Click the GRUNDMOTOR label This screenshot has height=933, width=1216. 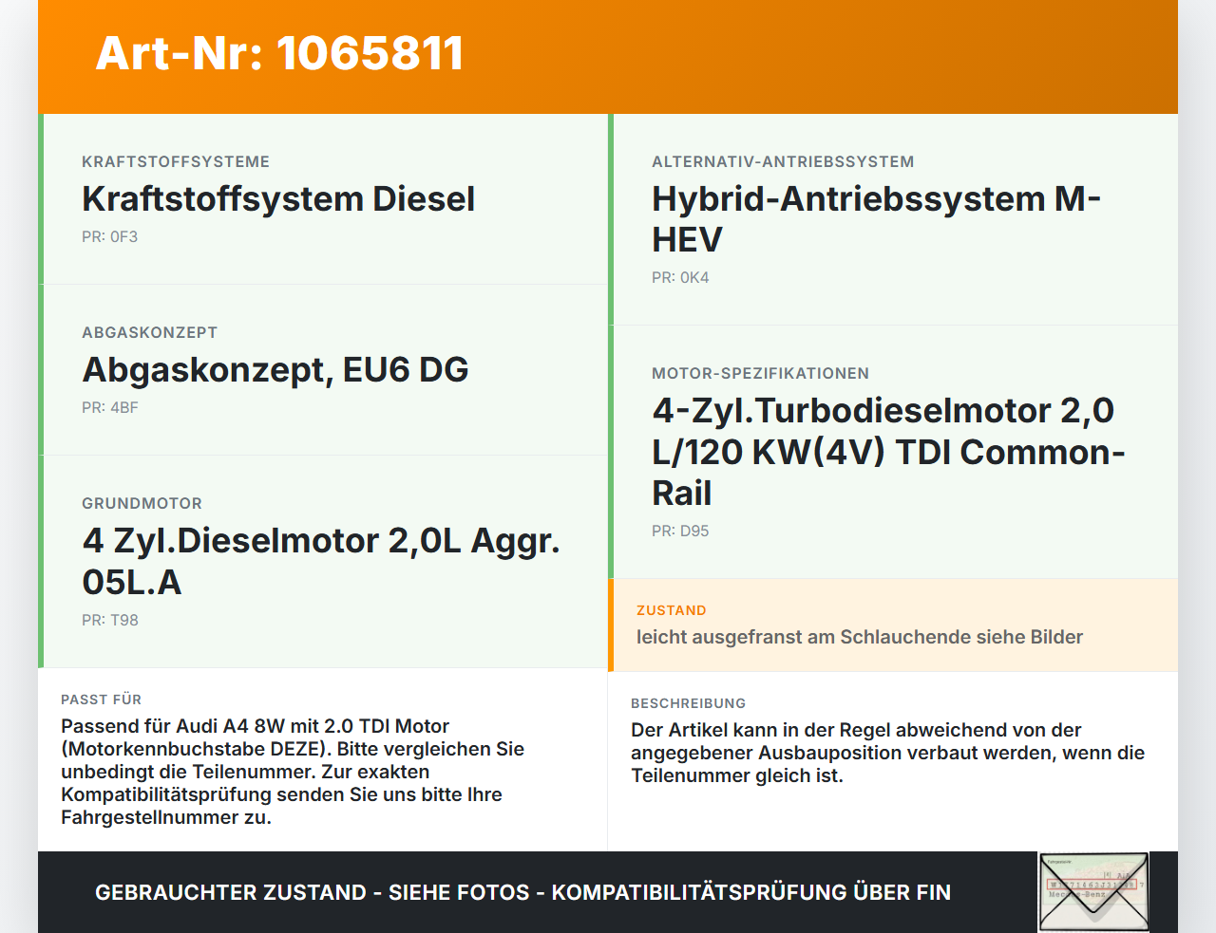[142, 503]
